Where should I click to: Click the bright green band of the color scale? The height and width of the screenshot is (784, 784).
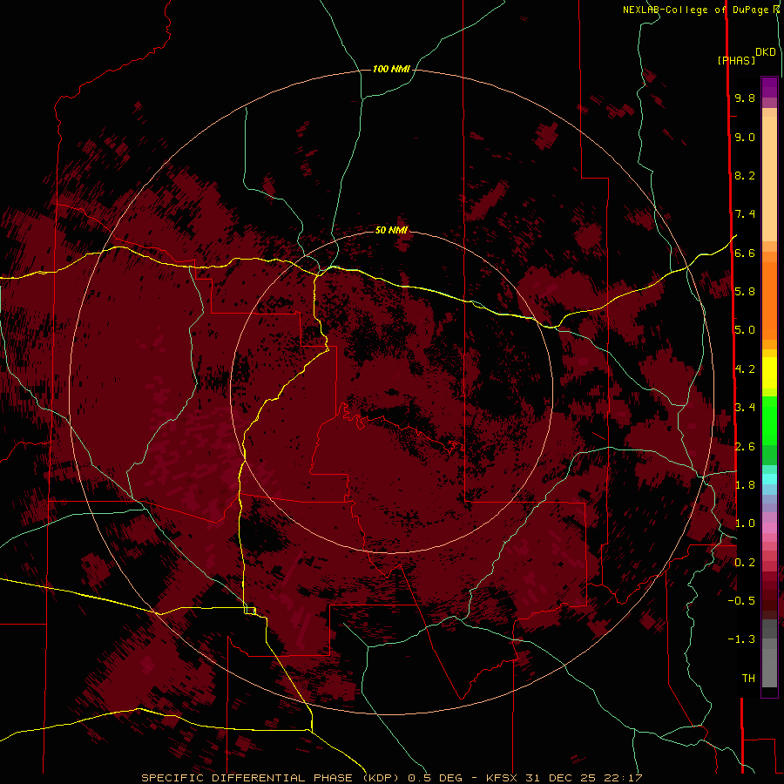click(x=769, y=421)
